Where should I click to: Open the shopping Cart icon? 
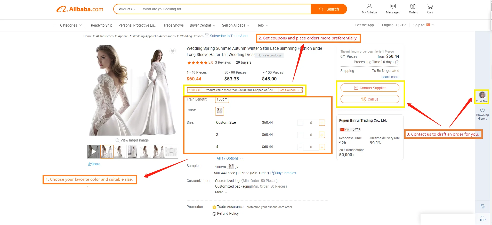pyautogui.click(x=430, y=9)
